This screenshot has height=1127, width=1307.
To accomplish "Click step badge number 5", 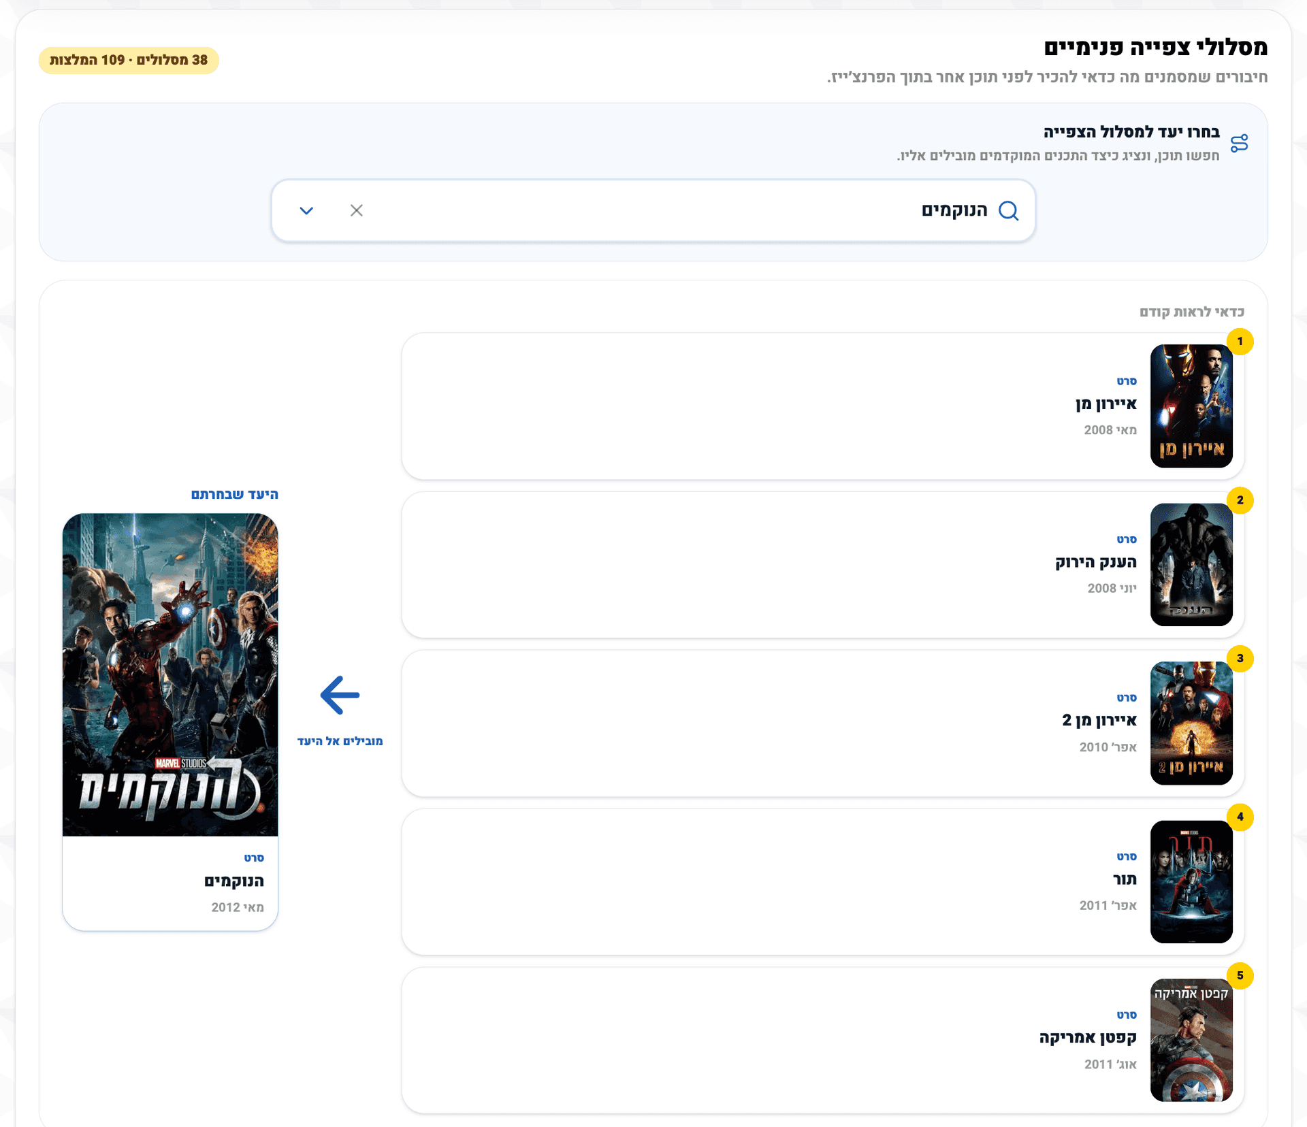I will 1240,975.
